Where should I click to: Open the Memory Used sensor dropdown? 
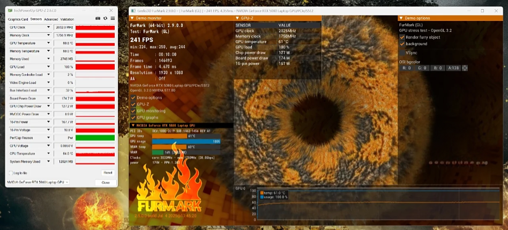[x=49, y=59]
